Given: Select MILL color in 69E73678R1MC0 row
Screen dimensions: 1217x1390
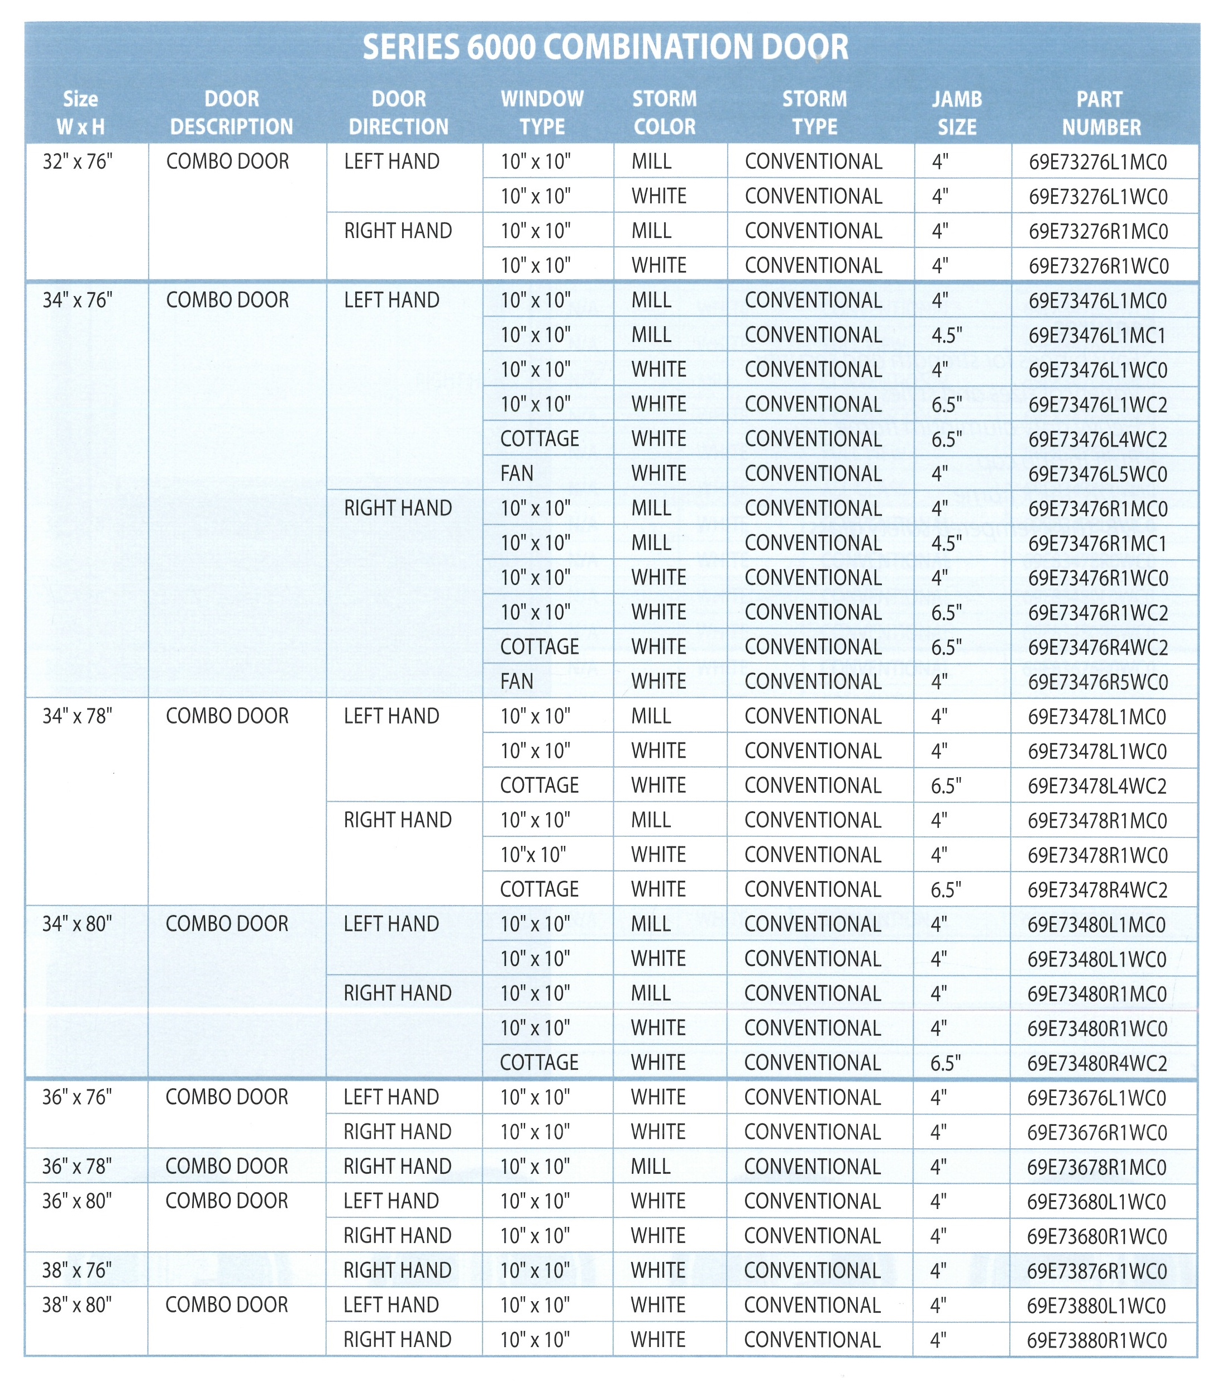Looking at the screenshot, I should (x=651, y=1167).
